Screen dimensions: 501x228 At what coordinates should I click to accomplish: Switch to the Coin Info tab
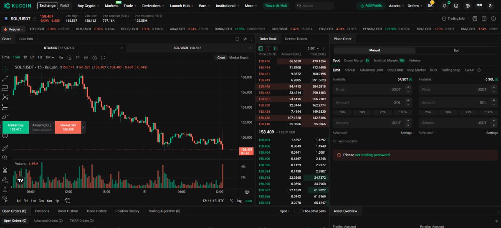[x=26, y=39]
